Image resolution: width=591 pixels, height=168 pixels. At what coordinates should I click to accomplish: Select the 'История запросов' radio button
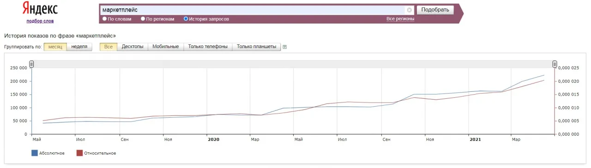[x=186, y=19]
